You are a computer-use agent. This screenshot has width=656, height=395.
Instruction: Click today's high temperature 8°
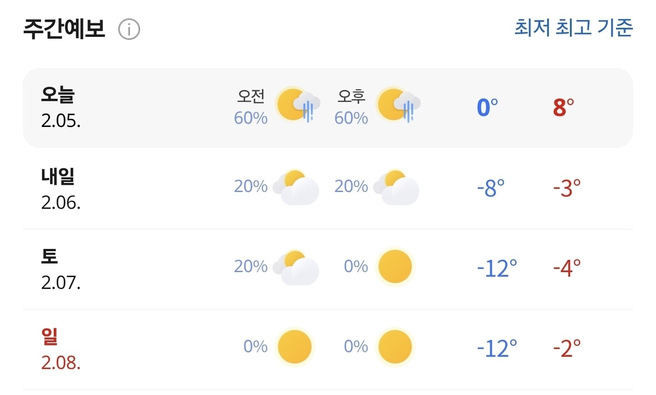point(564,108)
